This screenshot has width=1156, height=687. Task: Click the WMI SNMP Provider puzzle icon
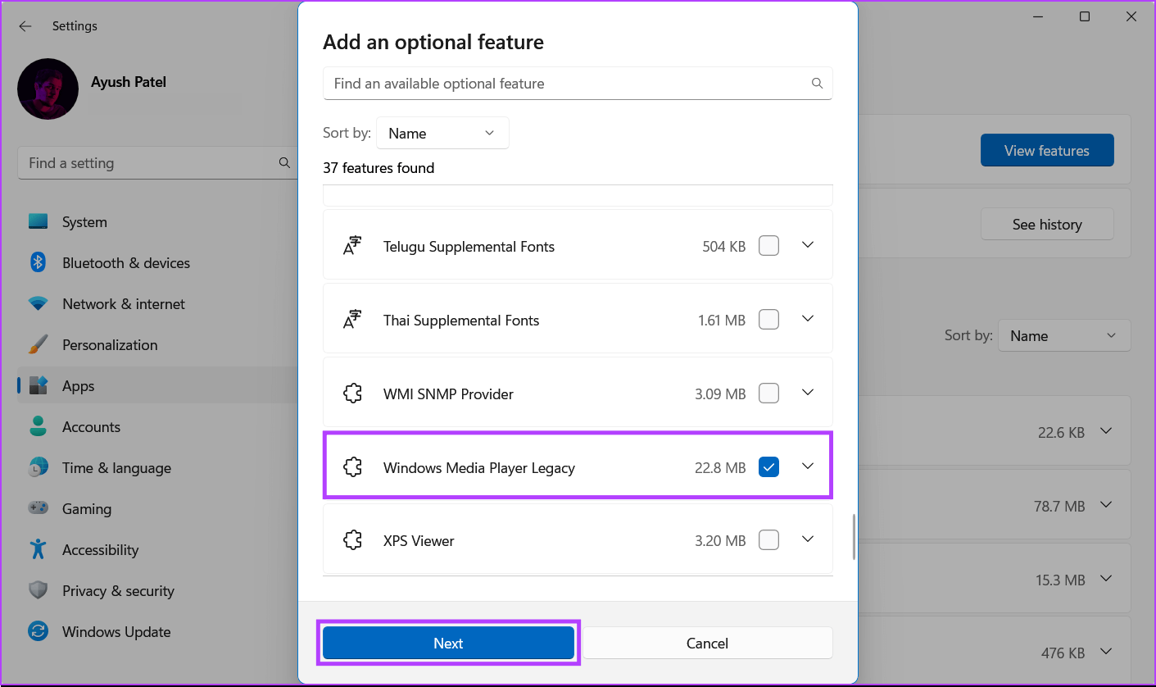click(352, 394)
